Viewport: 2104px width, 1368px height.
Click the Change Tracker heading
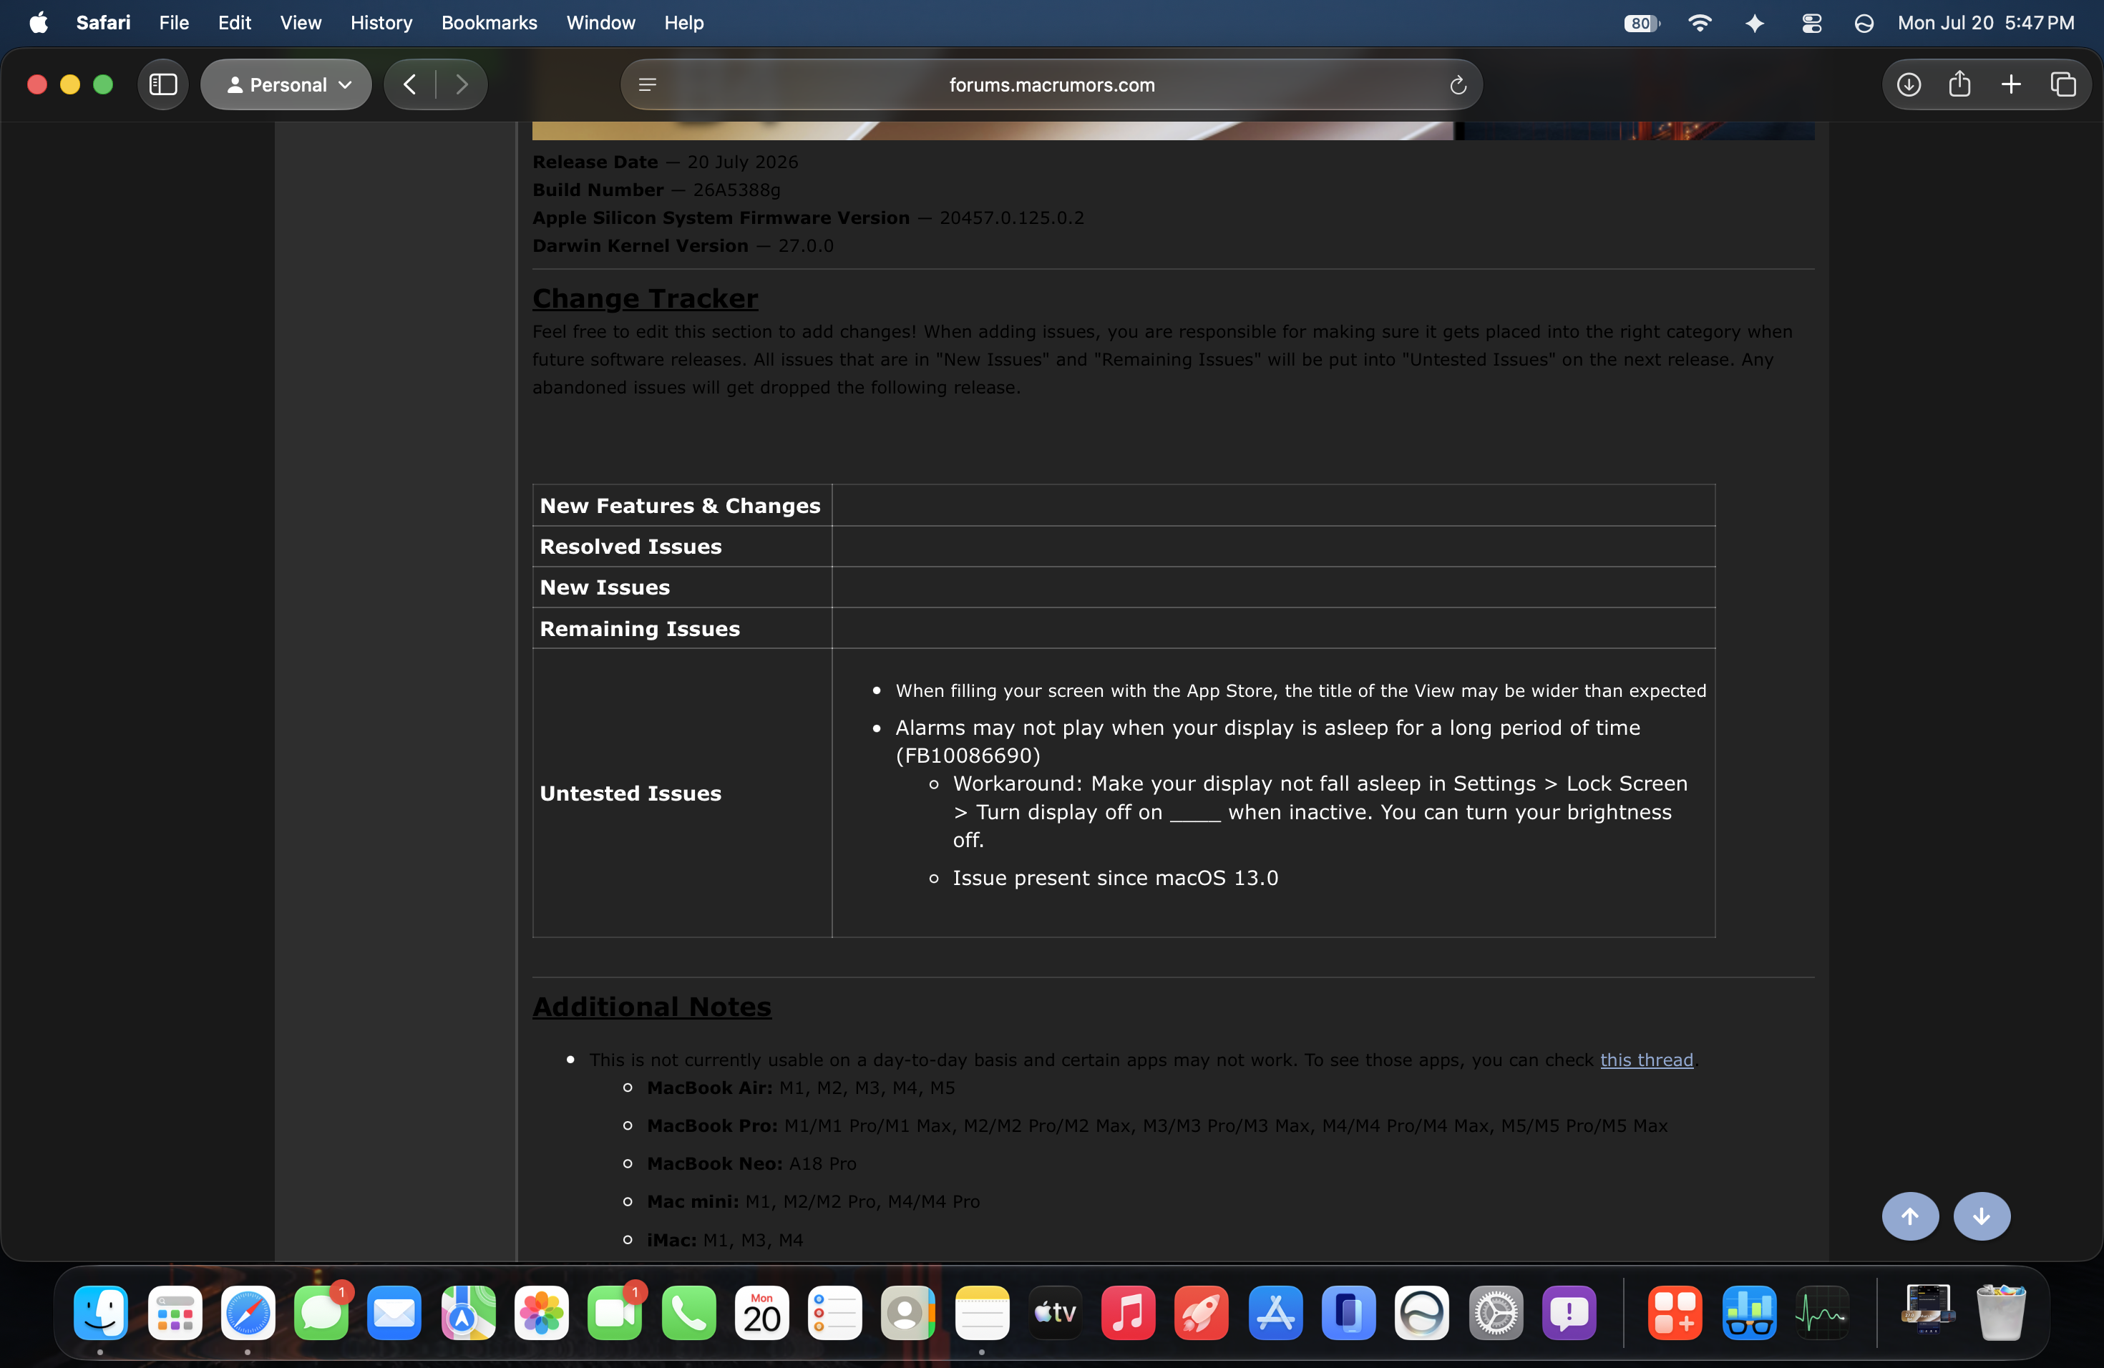click(645, 298)
